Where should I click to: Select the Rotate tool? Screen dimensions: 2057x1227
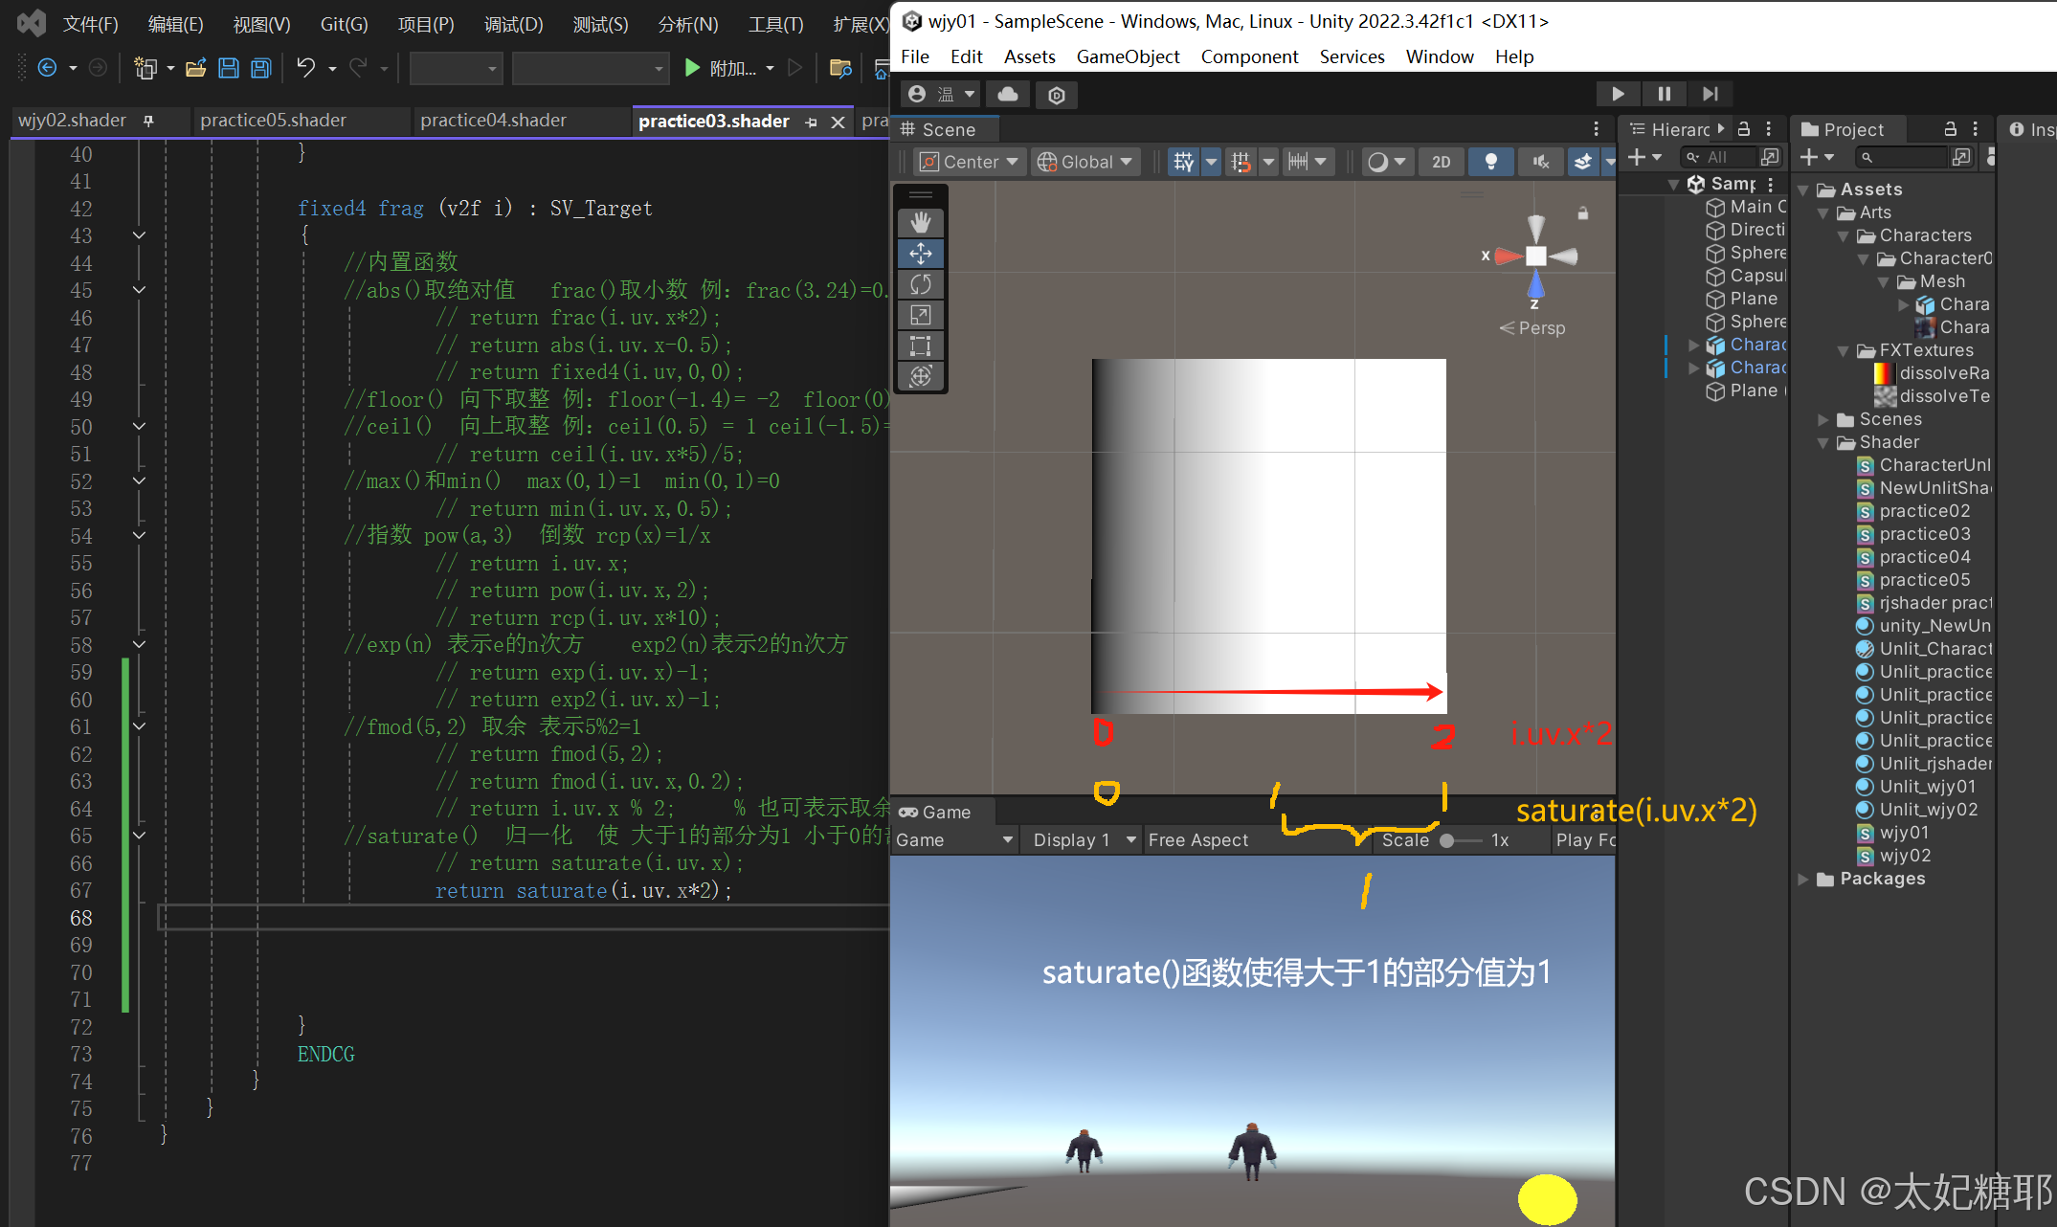(x=920, y=284)
